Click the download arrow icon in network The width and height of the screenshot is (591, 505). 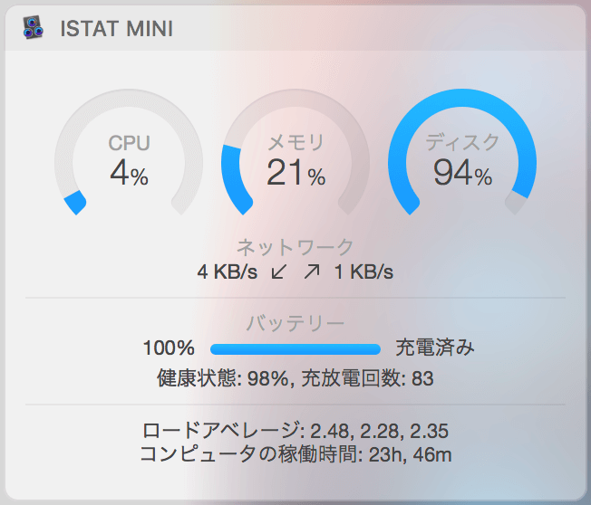tap(279, 272)
